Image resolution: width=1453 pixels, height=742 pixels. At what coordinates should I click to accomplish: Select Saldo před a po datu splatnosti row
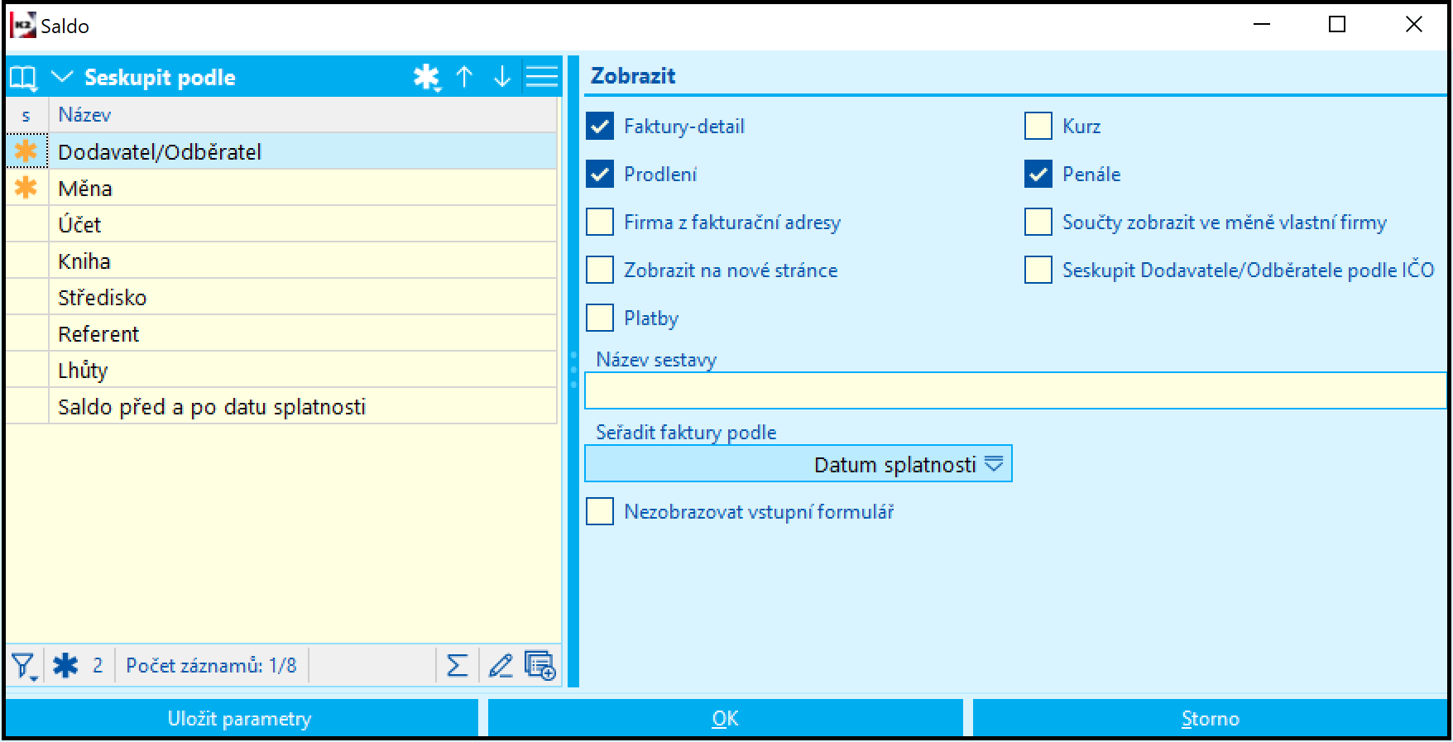(x=281, y=406)
